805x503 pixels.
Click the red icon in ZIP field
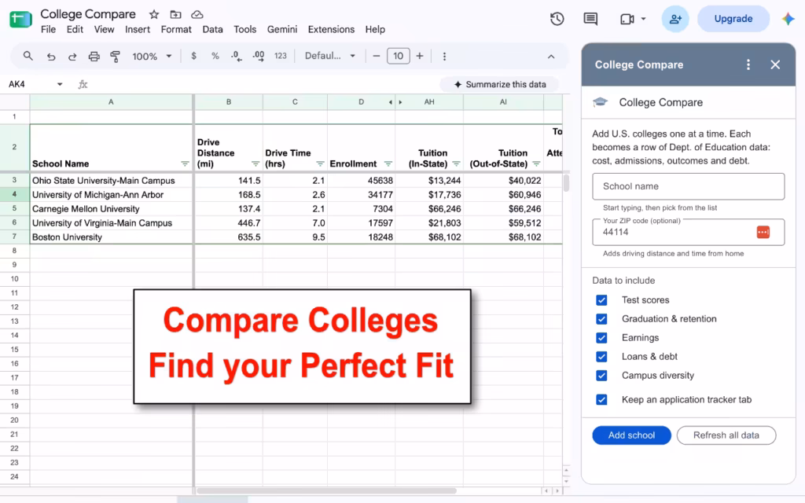tap(763, 232)
